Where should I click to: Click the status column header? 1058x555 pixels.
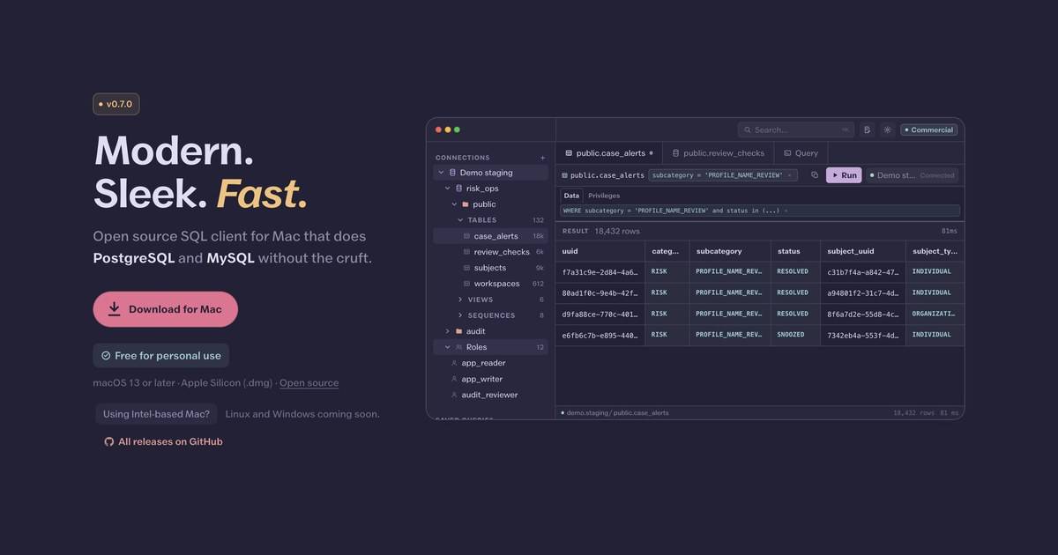795,251
